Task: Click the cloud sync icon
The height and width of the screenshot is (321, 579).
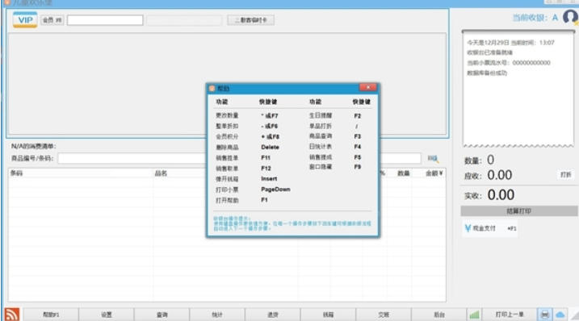Action: tap(560, 315)
